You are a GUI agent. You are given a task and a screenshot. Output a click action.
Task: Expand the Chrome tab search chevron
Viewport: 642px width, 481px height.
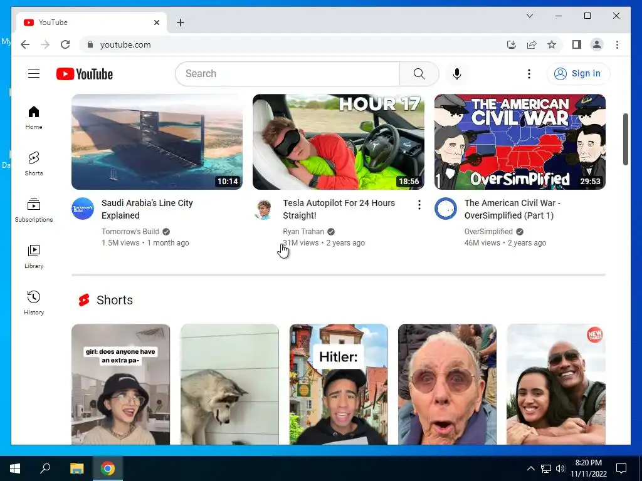point(529,16)
